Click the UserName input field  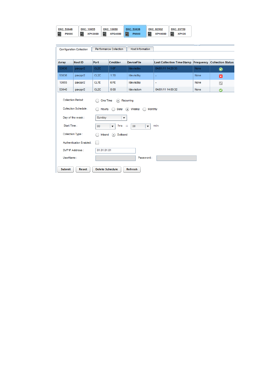115,158
